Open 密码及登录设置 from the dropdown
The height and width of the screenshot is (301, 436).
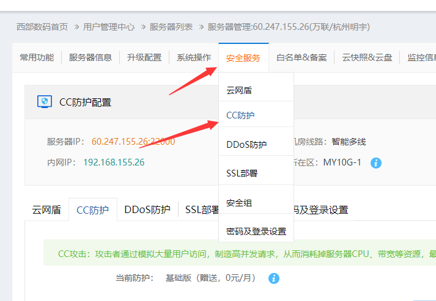(x=256, y=231)
